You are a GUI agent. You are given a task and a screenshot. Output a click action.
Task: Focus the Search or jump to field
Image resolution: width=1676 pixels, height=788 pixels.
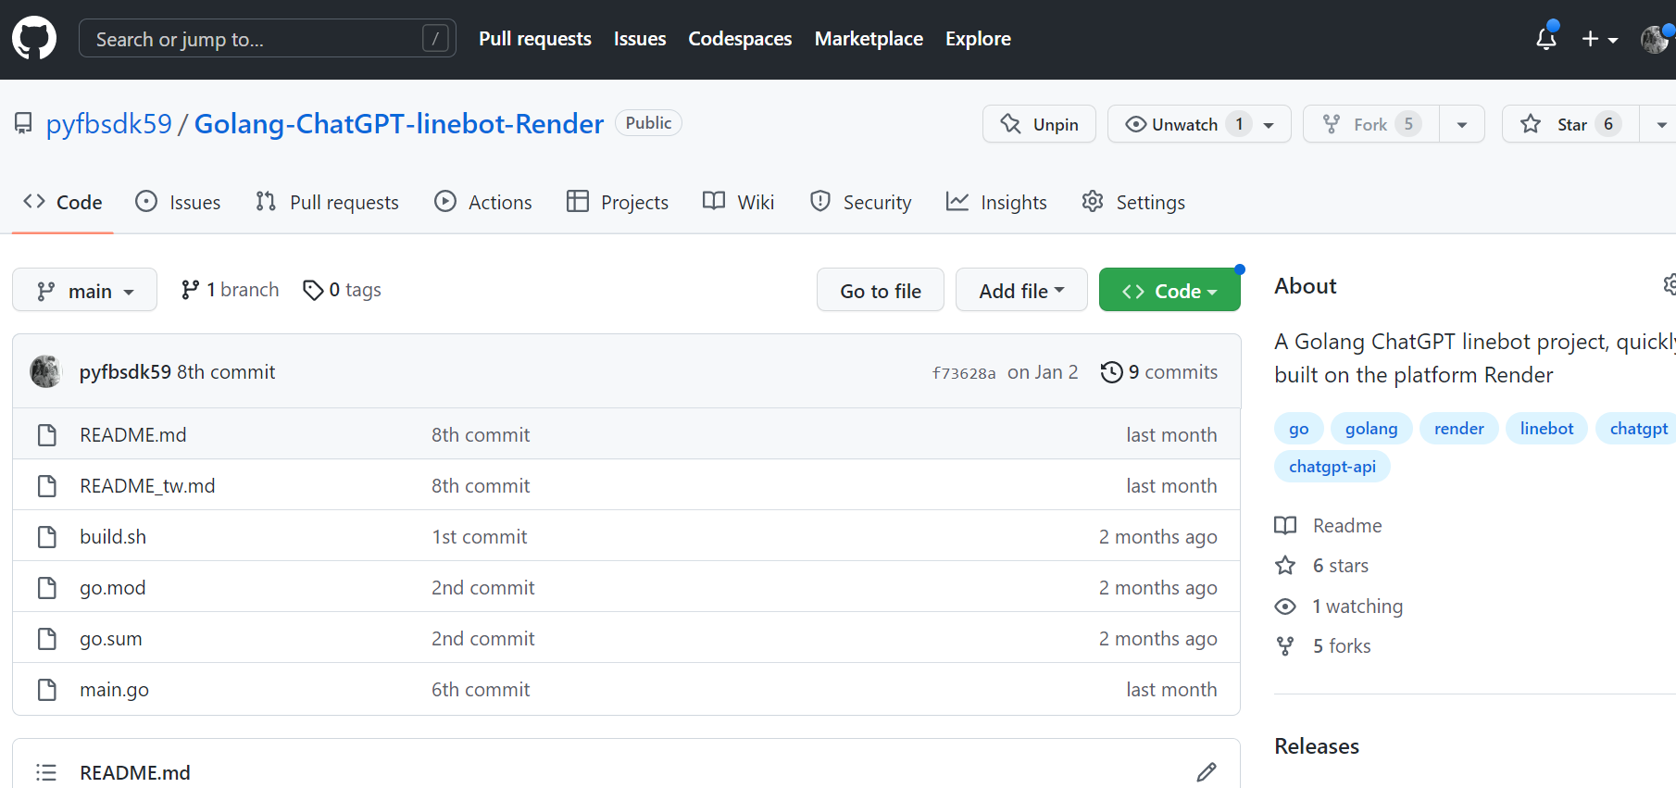(x=267, y=39)
